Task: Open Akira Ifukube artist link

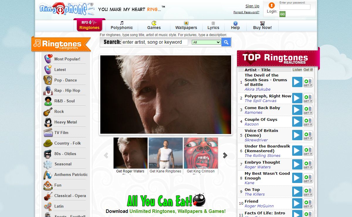Action: [258, 89]
